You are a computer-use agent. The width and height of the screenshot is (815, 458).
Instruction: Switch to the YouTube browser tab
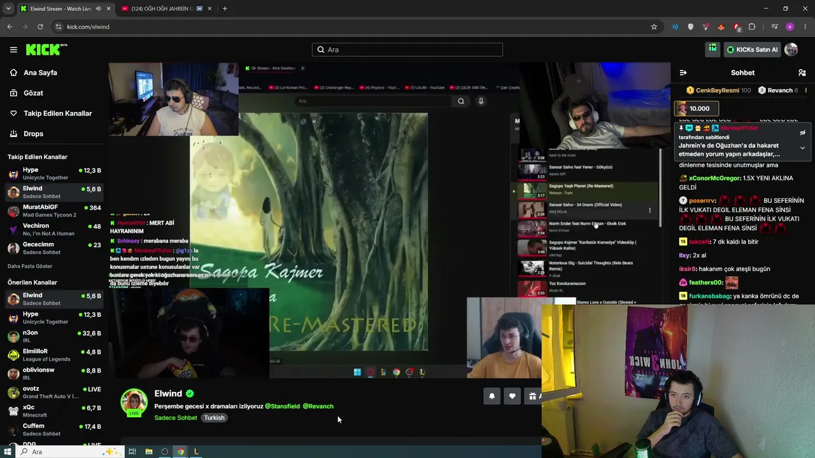(162, 9)
